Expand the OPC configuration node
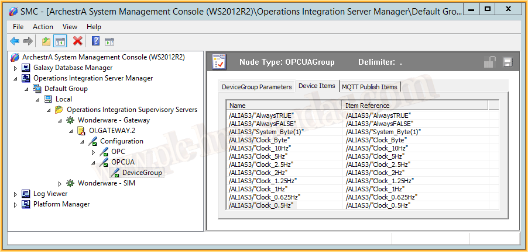The height and width of the screenshot is (252, 528). 94,152
